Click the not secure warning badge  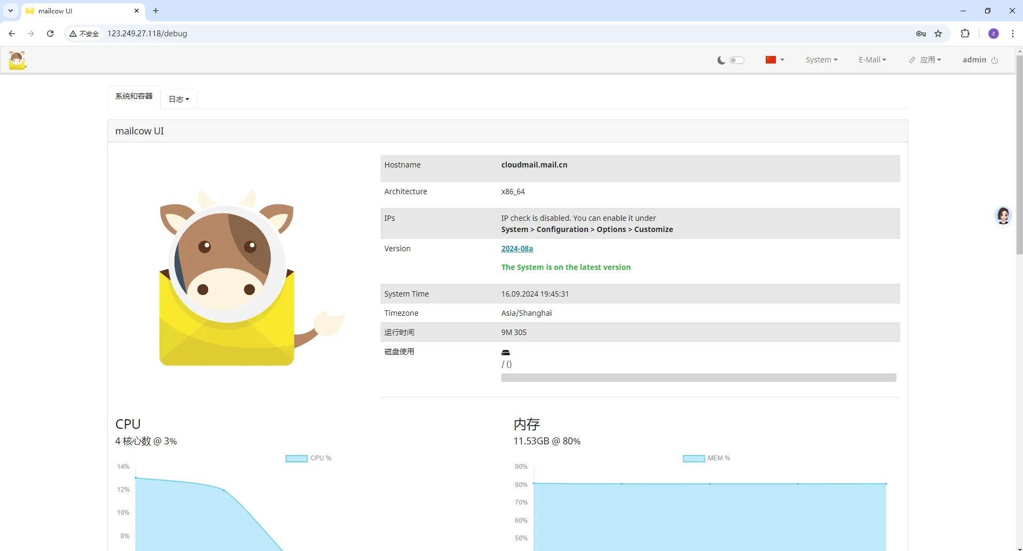click(84, 34)
